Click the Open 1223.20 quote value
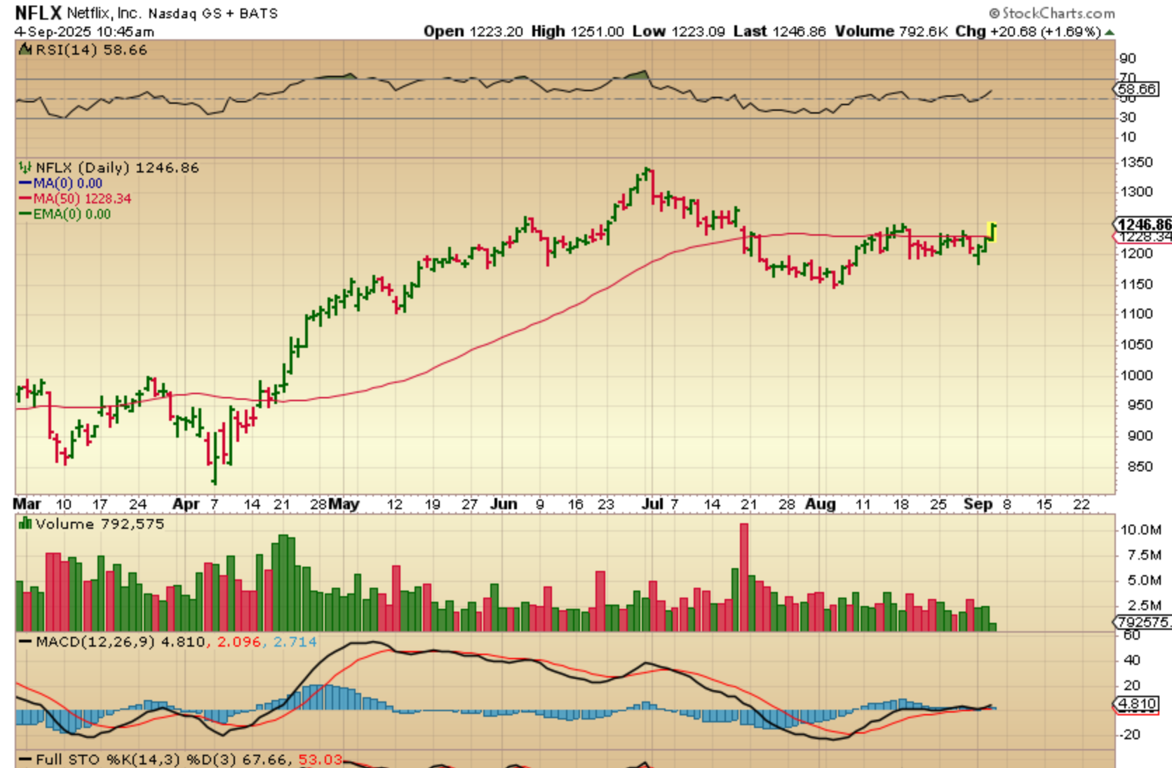 tap(473, 32)
